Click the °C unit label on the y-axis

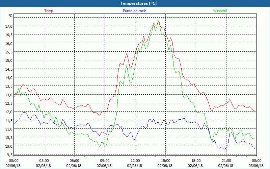click(x=10, y=16)
